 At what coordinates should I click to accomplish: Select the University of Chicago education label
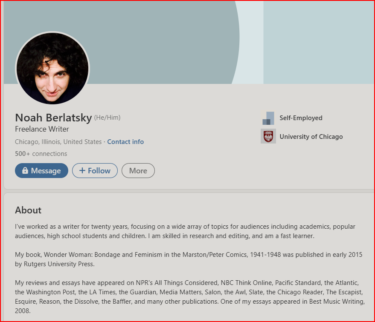coord(311,137)
